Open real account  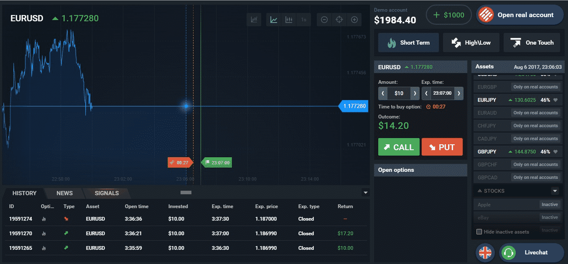[x=520, y=15]
